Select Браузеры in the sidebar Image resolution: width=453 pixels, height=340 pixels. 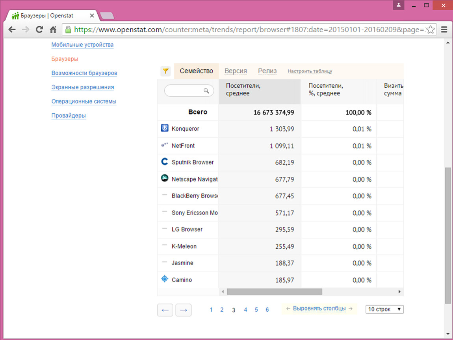pyautogui.click(x=65, y=59)
